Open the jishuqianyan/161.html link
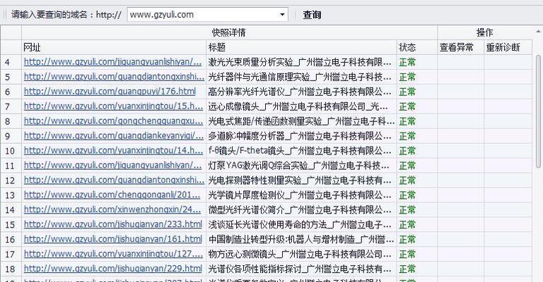Screen dimensions: 543x282 pos(113,239)
